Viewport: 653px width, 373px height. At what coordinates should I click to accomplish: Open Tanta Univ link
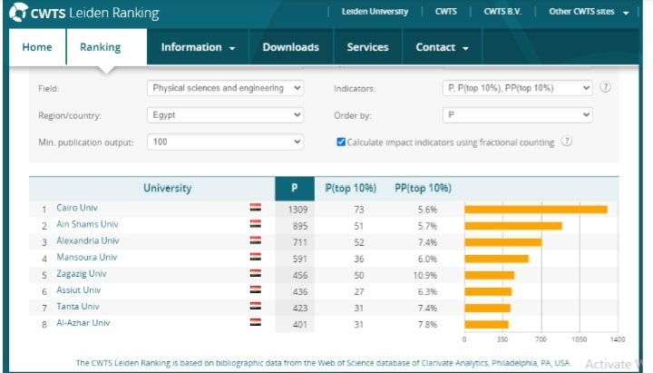(78, 307)
